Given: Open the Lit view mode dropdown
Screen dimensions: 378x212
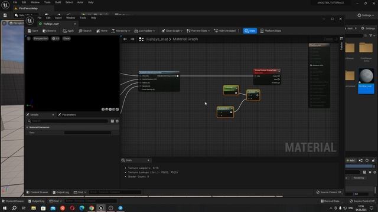Looking at the screenshot, I should click(56, 38).
